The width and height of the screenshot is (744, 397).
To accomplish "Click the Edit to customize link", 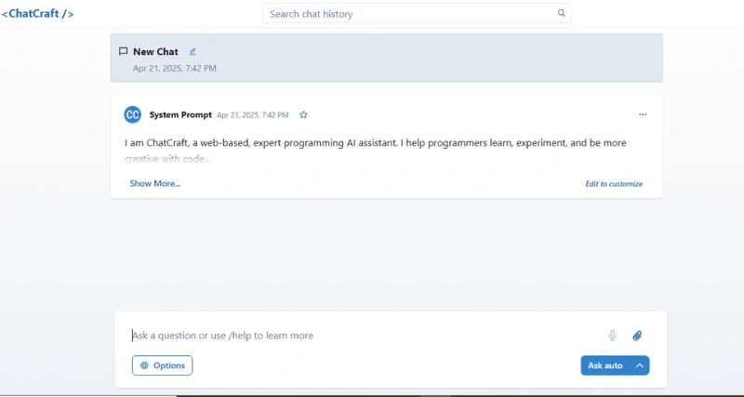I will pyautogui.click(x=614, y=184).
